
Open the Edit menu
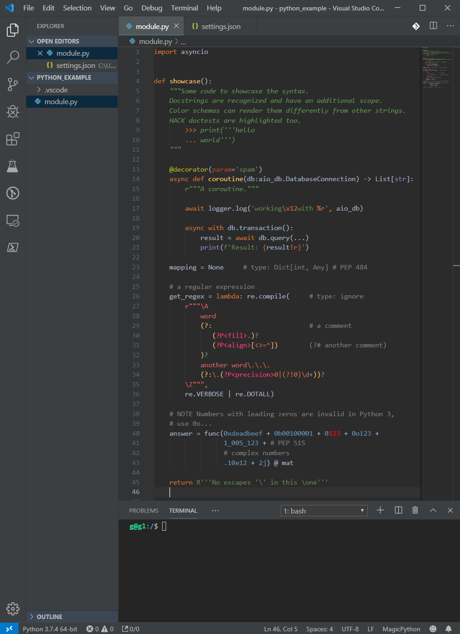48,8
